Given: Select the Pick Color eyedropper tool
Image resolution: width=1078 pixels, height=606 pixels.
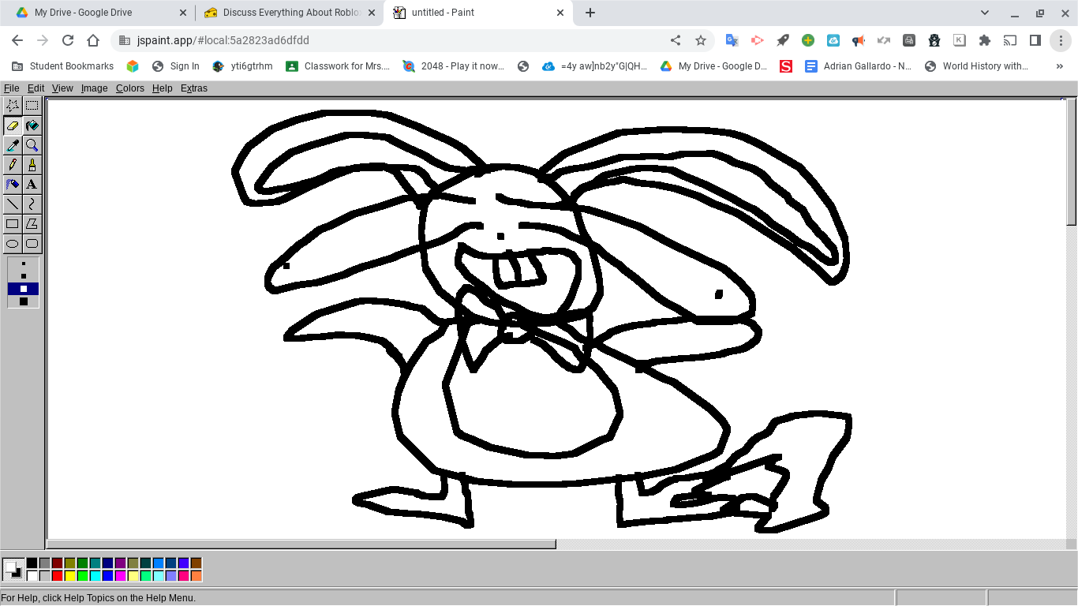Looking at the screenshot, I should click(x=13, y=145).
